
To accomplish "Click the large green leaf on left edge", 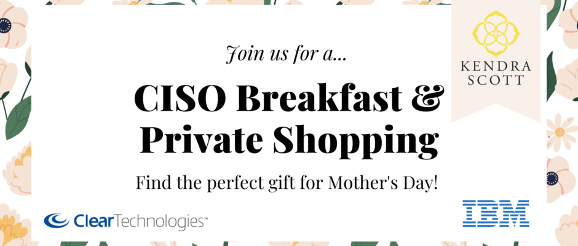I will coord(19,117).
